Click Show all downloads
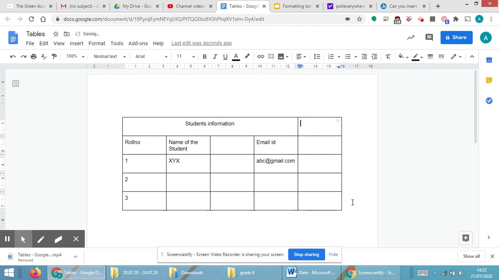The height and width of the screenshot is (280, 499). tap(471, 256)
